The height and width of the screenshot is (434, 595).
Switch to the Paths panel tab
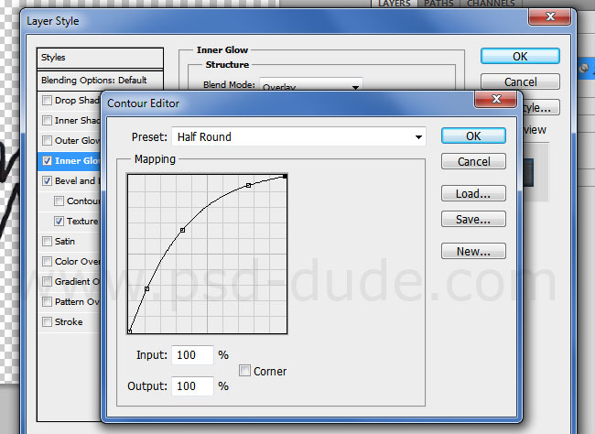(440, 5)
